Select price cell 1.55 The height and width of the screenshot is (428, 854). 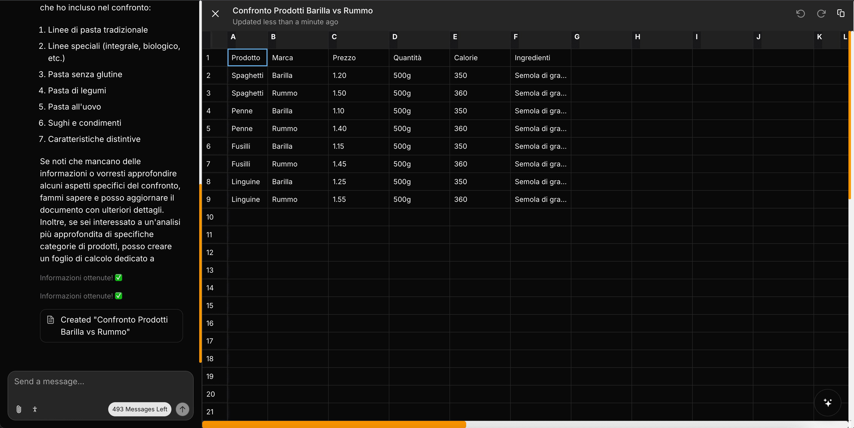[359, 199]
